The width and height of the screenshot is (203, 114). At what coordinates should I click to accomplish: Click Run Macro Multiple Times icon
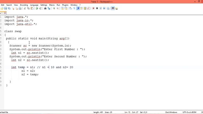(104, 9)
